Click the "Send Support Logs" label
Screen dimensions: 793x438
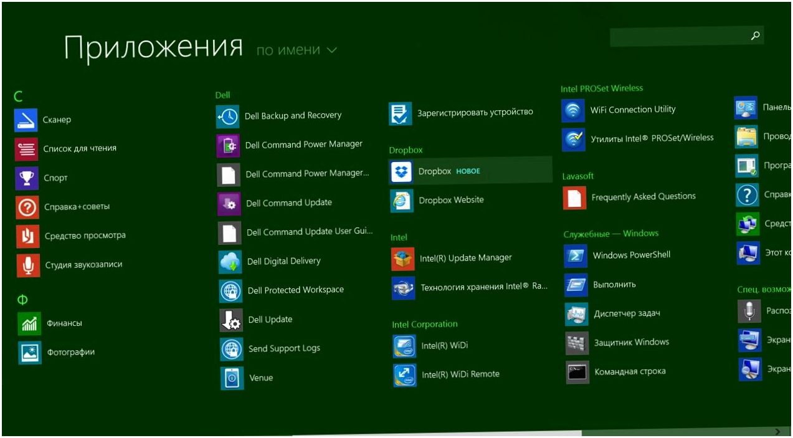click(x=284, y=348)
